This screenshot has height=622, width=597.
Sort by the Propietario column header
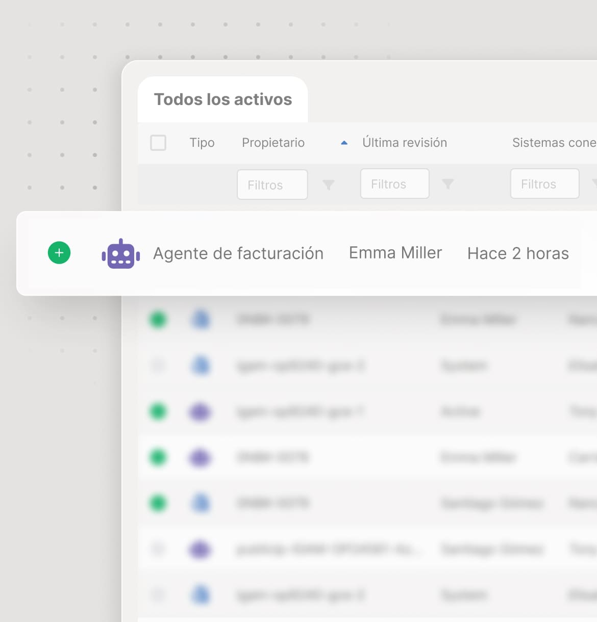click(273, 143)
